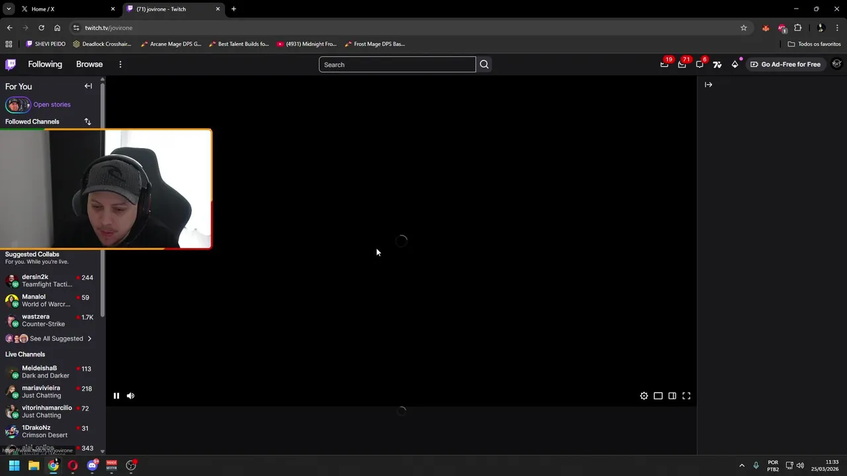Viewport: 847px width, 476px height.
Task: Open OBS Studio from the taskbar
Action: tap(131, 465)
